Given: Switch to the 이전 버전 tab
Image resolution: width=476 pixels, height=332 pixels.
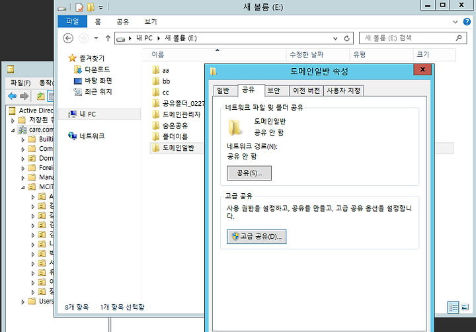Looking at the screenshot, I should [306, 91].
